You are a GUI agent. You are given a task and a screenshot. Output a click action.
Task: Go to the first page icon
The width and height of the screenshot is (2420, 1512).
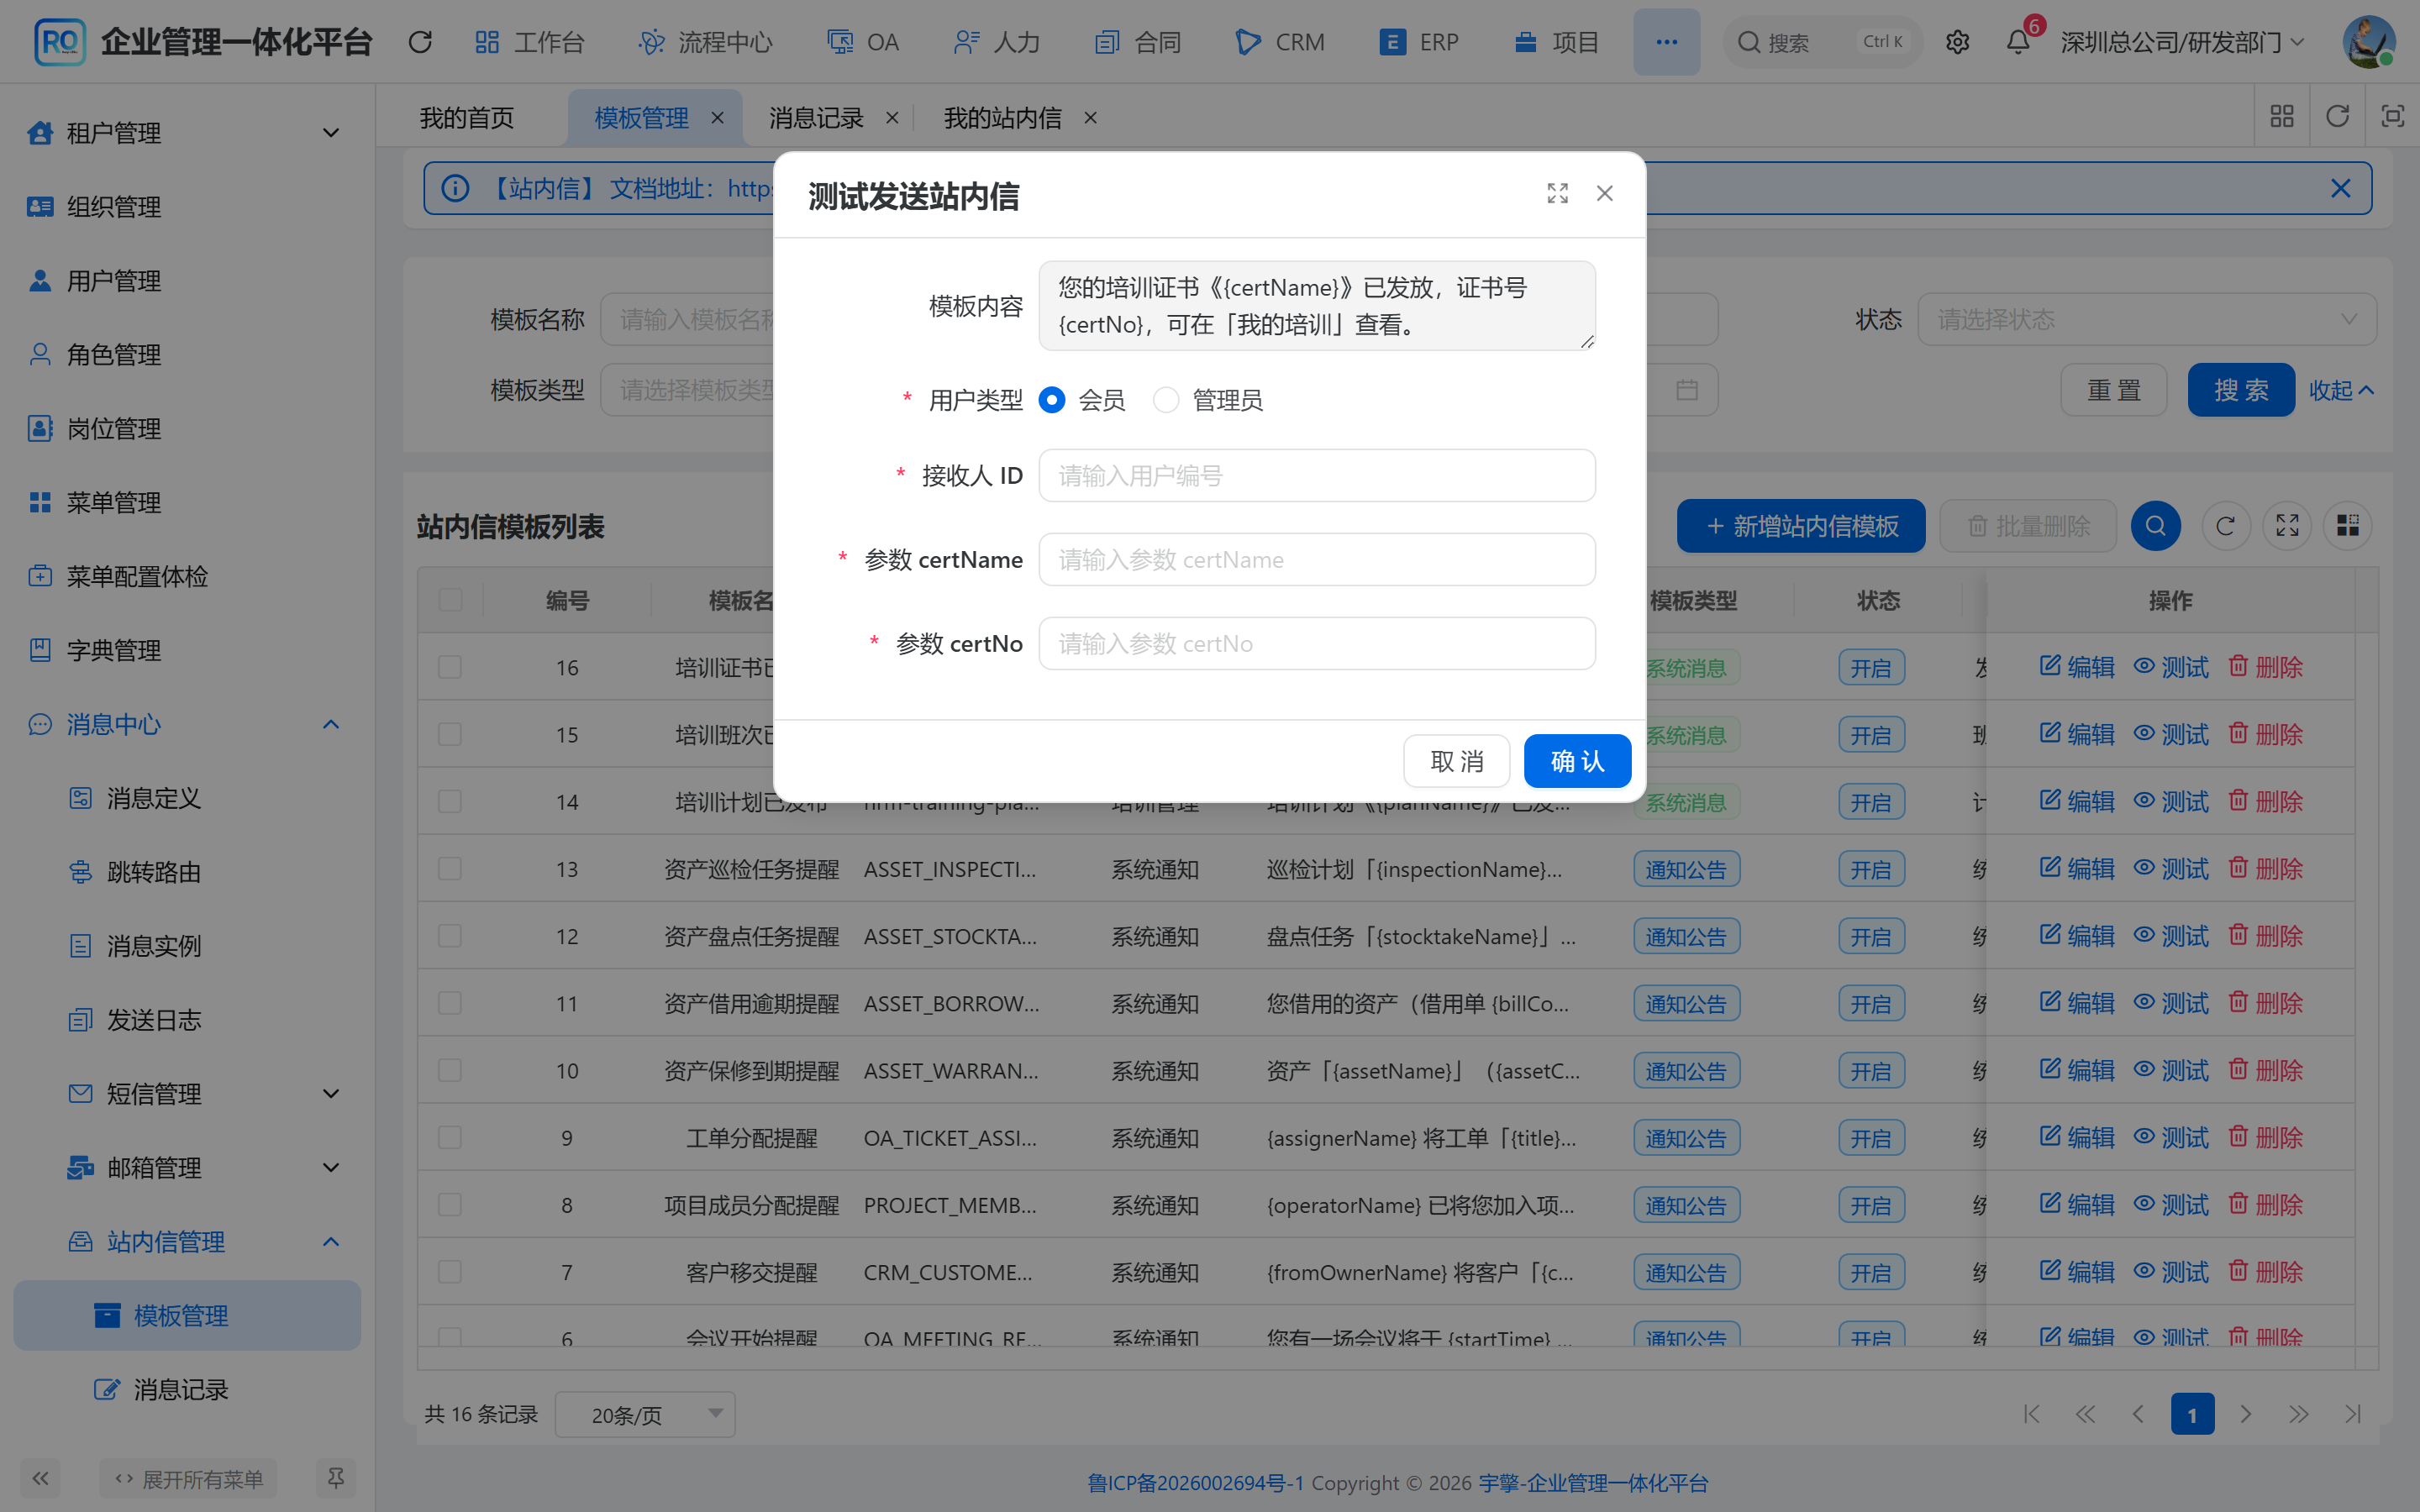(x=2031, y=1414)
